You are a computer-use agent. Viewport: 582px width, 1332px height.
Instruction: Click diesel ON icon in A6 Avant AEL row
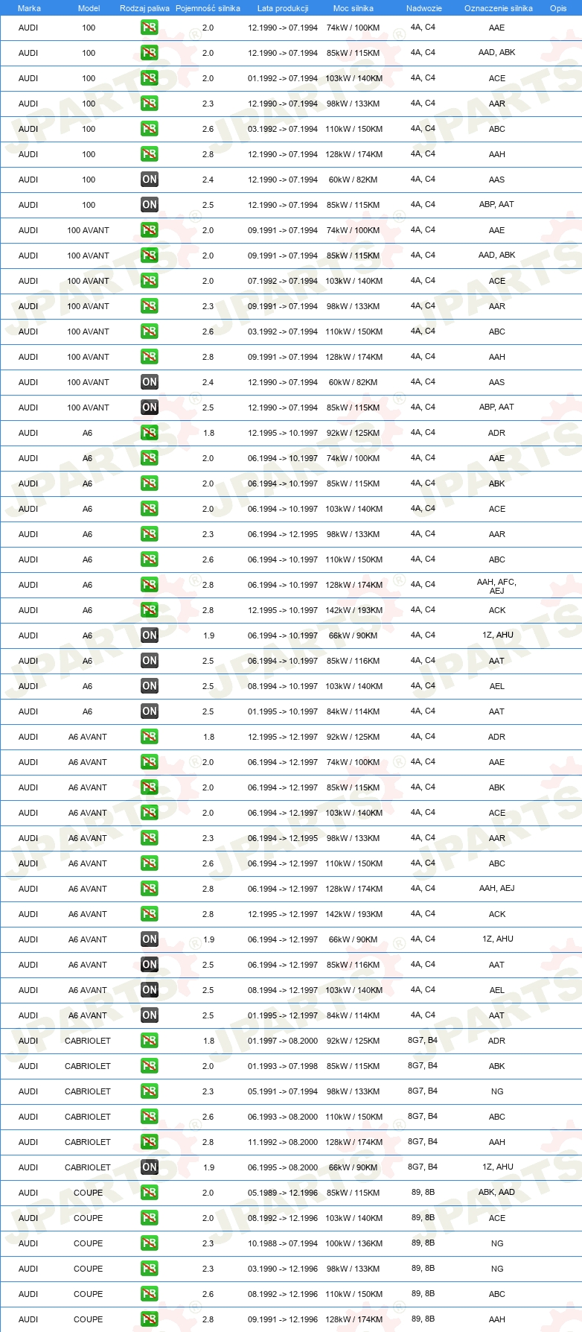pyautogui.click(x=150, y=990)
